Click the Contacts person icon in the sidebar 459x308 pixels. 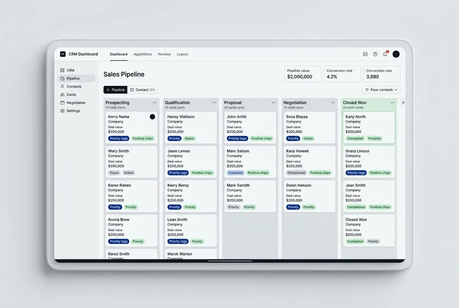coord(62,86)
